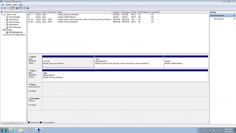
Task: Go back with the blue Back arrow
Action: click(x=2, y=8)
